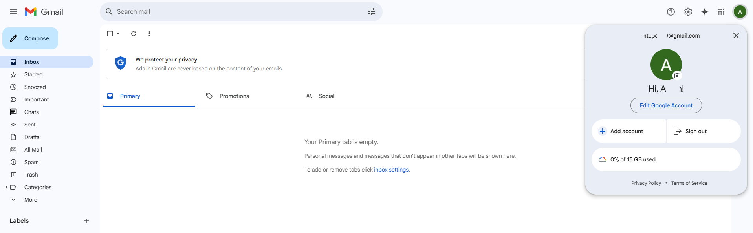Viewport: 753px width, 233px height.
Task: Switch to the Promotions tab
Action: point(234,96)
